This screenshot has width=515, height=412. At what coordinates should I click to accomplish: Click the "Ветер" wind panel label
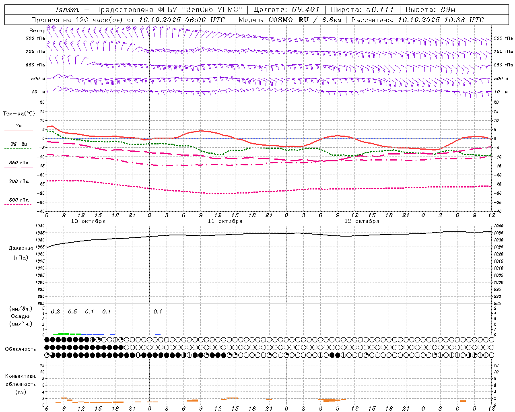37,31
